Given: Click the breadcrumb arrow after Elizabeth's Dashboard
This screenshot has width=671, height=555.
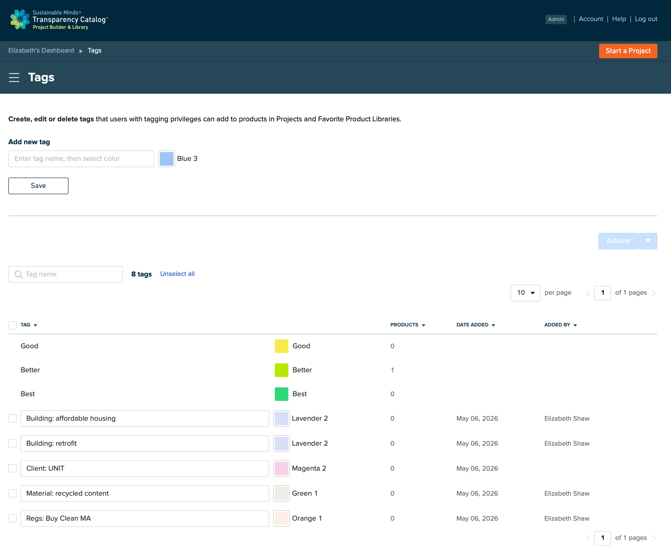Looking at the screenshot, I should coord(81,51).
